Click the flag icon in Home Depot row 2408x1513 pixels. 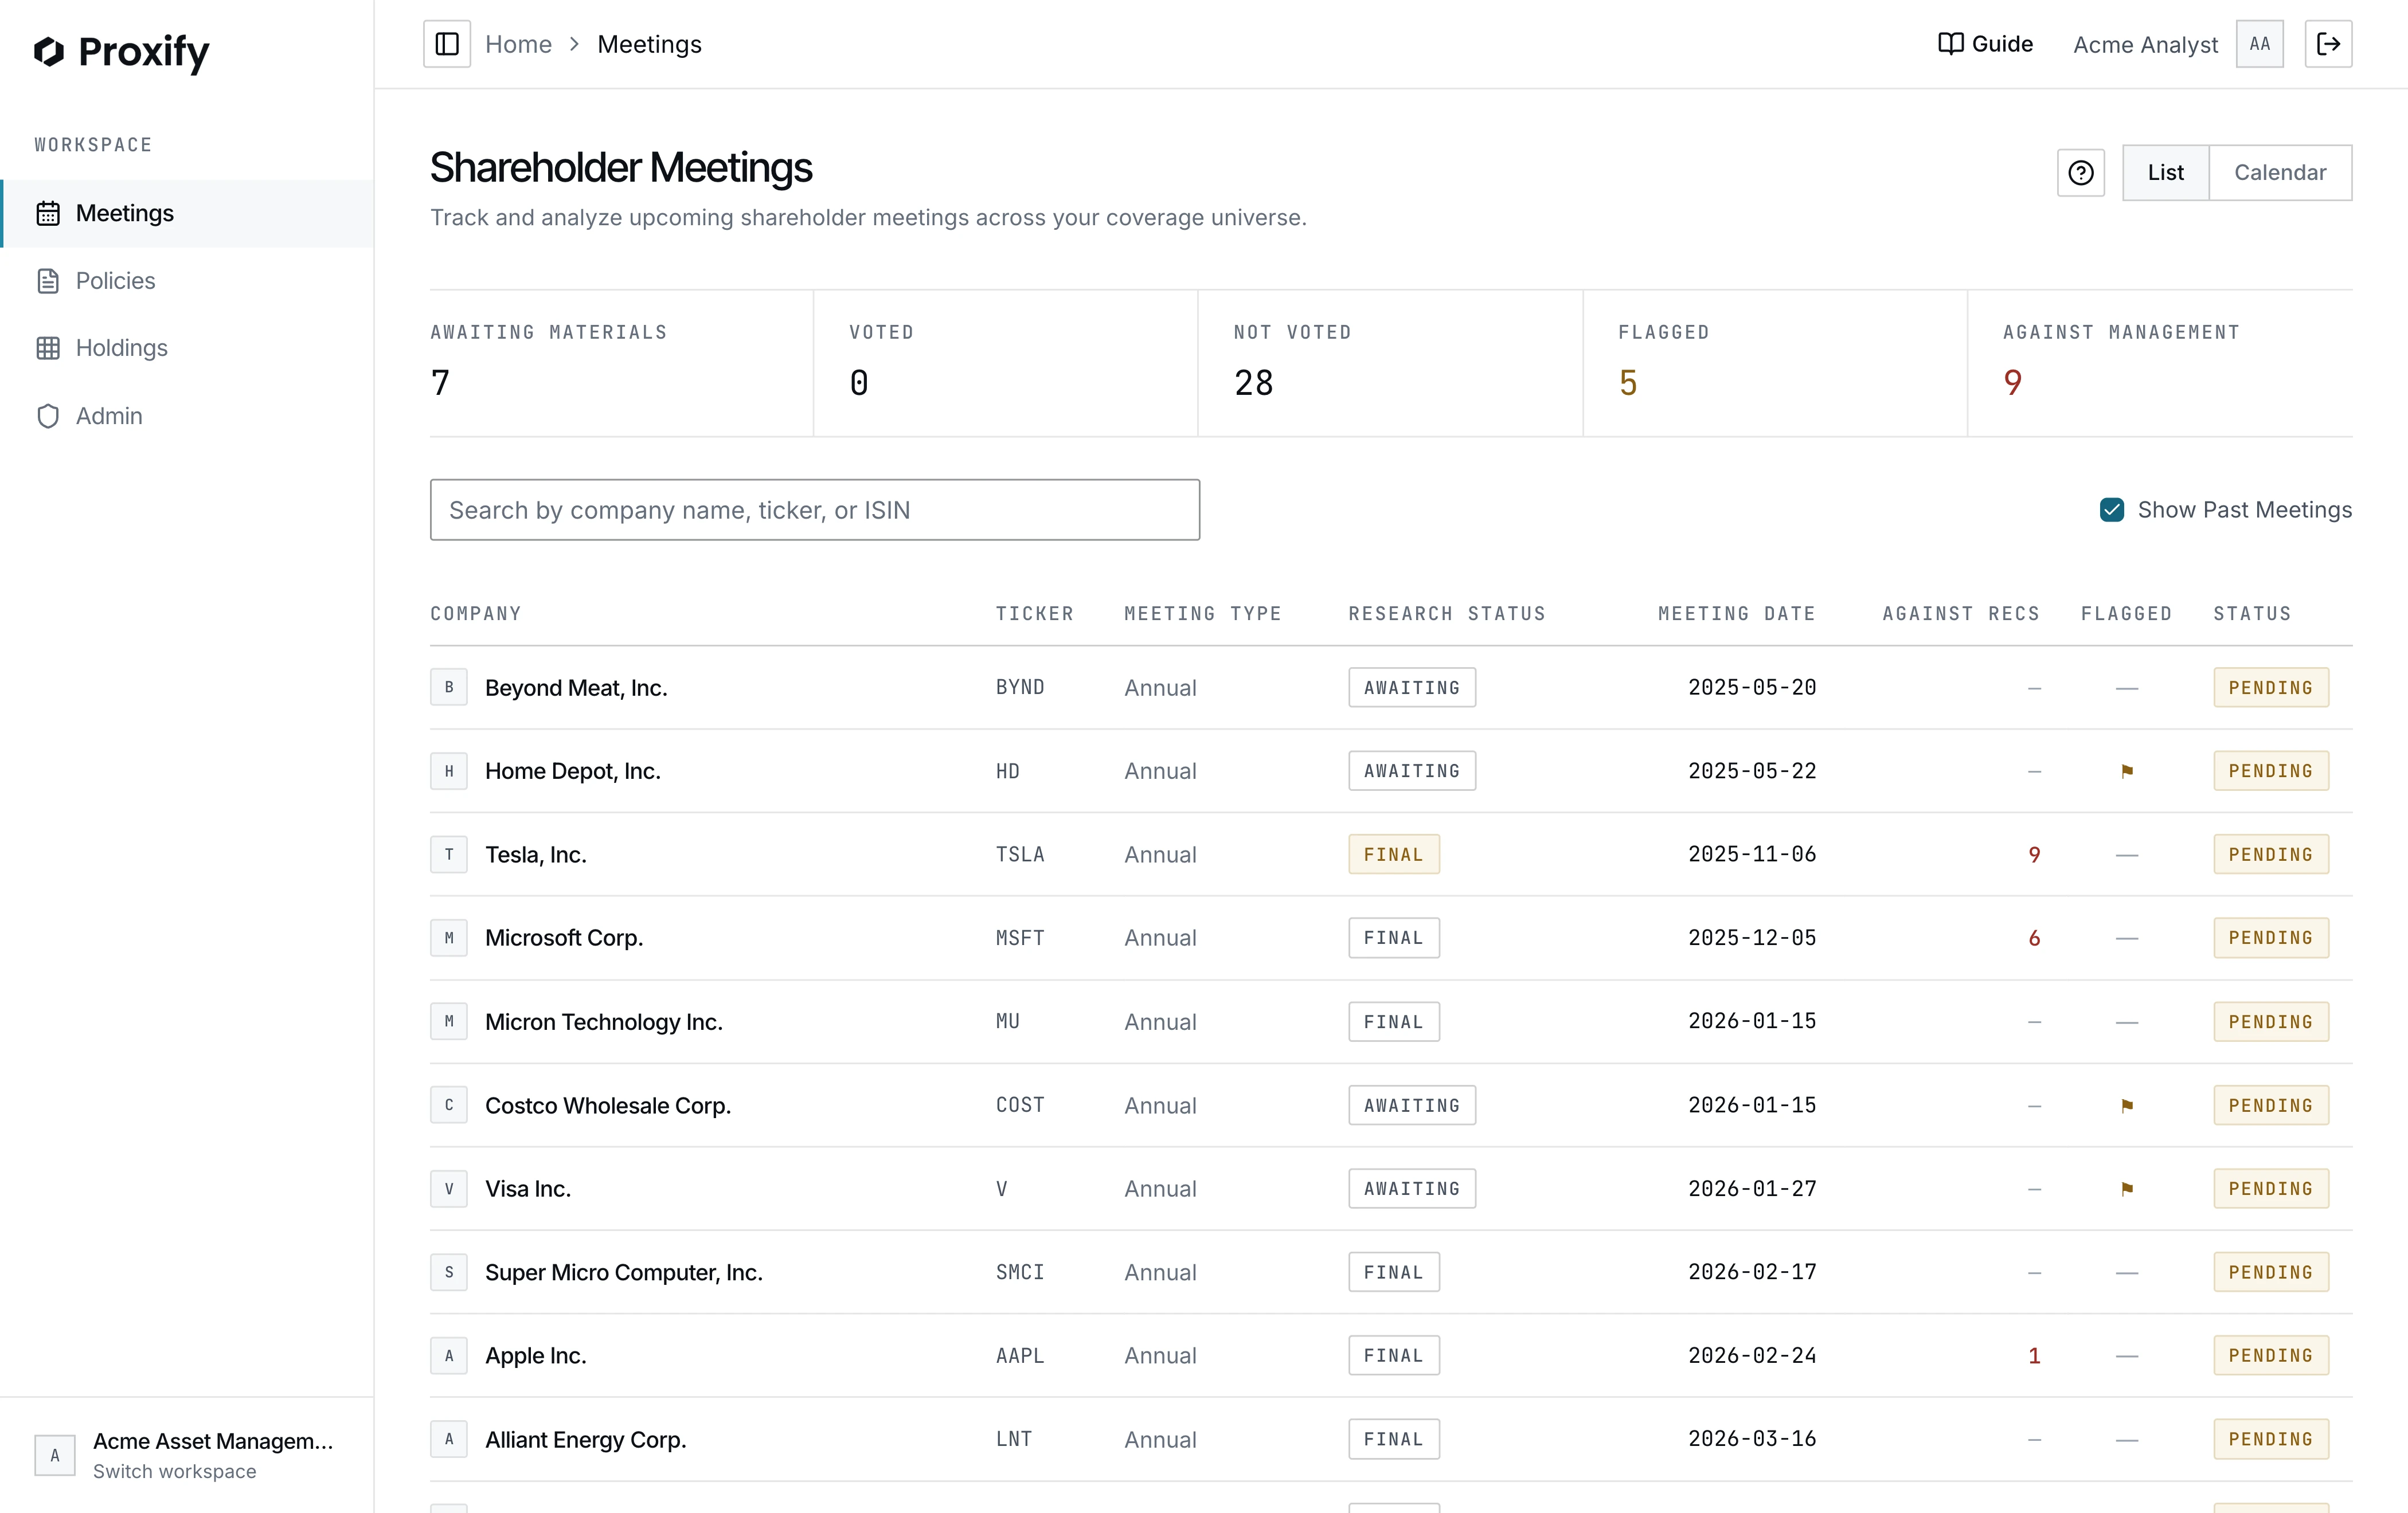click(2127, 770)
